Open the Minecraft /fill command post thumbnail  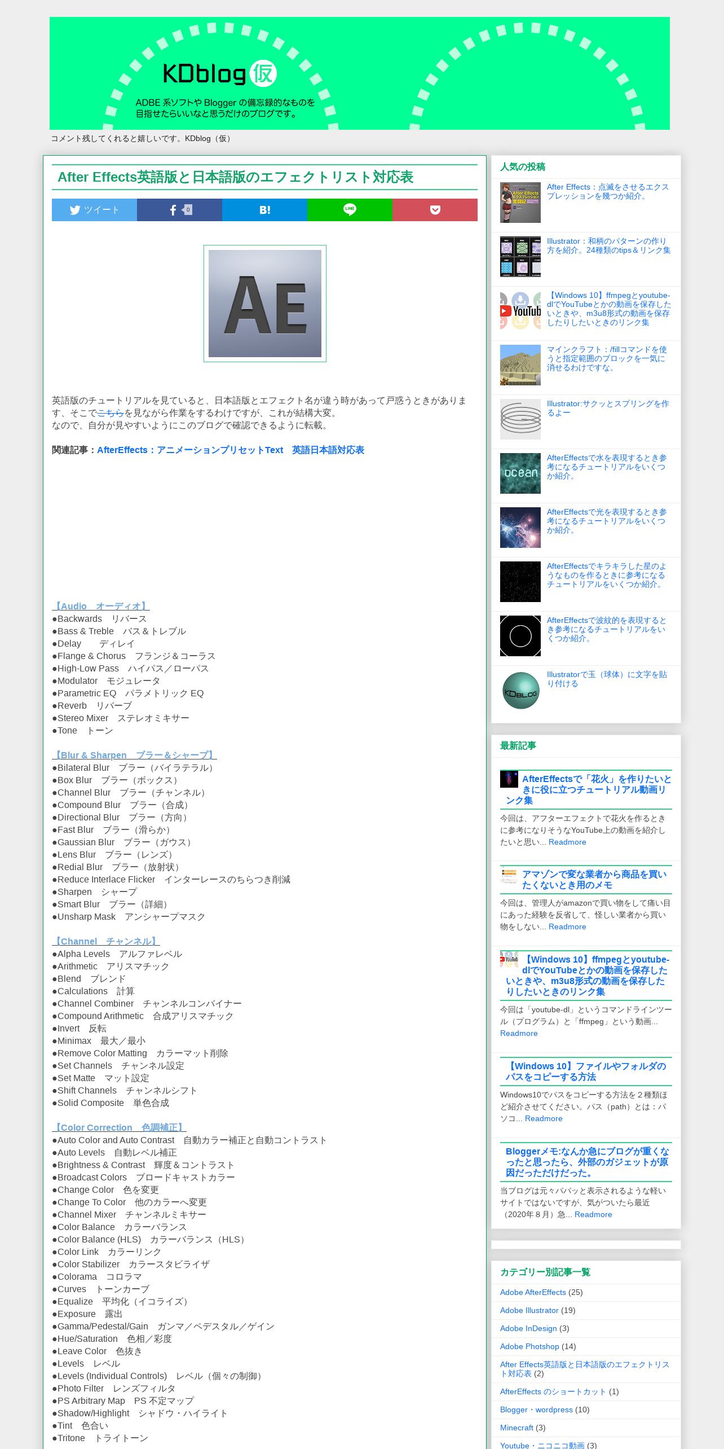coord(520,365)
